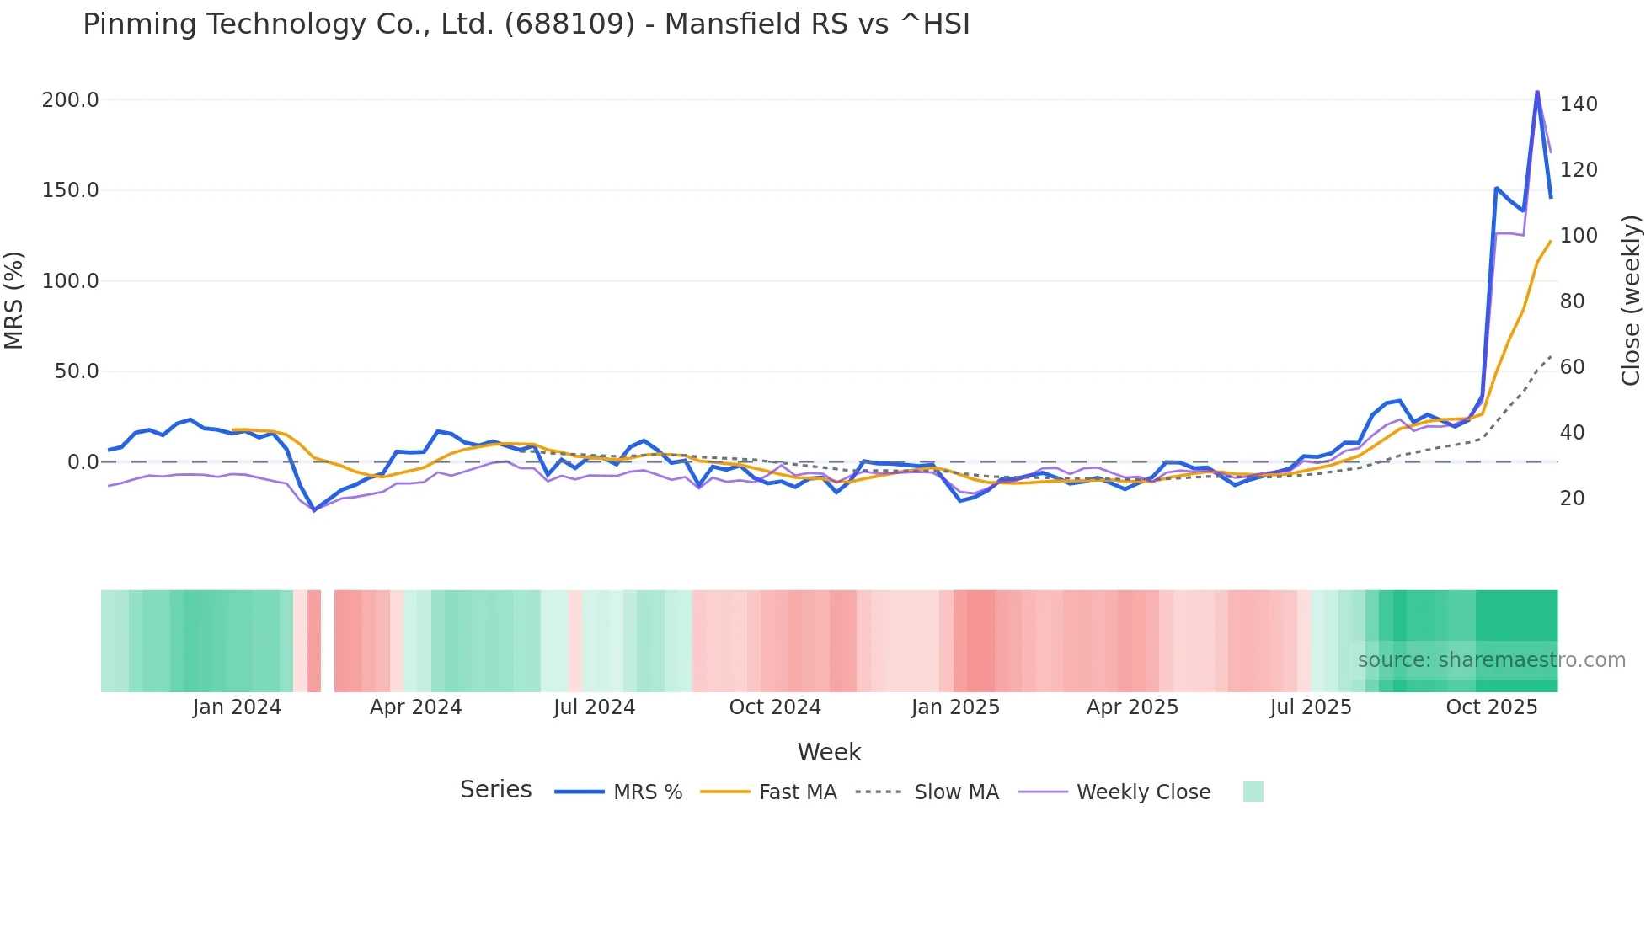
Task: Click the 120 close axis label
Action: [x=1579, y=170]
